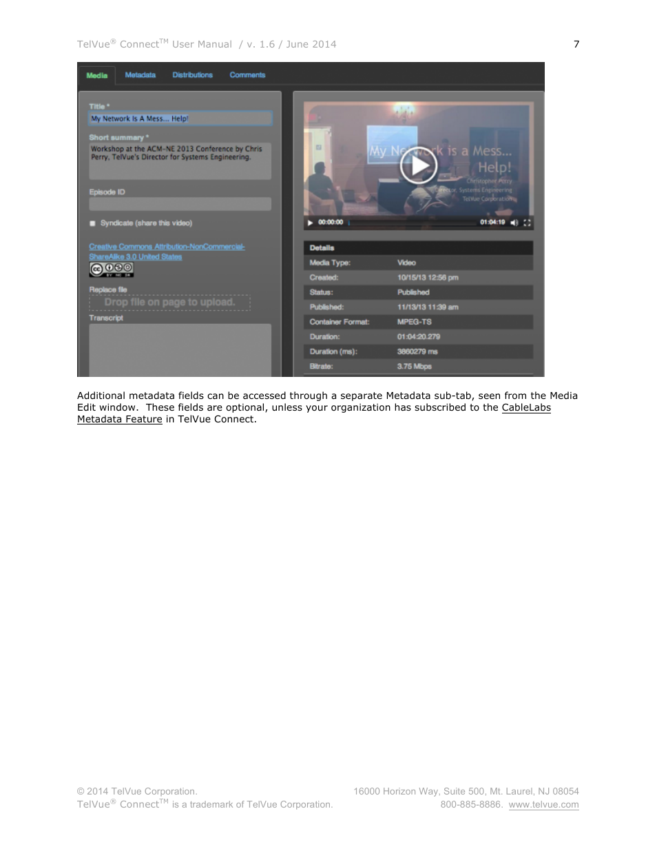Click the page number 7 in the header
Screen dimensions: 657x851
(576, 44)
